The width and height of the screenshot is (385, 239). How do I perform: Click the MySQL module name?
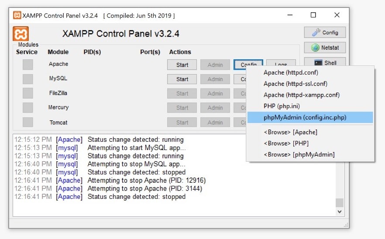(58, 78)
